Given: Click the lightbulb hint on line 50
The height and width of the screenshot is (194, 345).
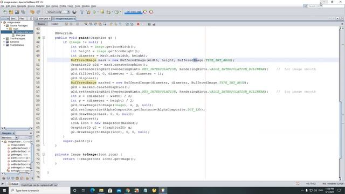Looking at the screenshot, I should click(39, 60).
